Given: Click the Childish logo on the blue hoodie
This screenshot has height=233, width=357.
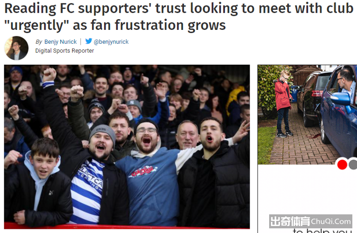Looking at the screenshot, I should pyautogui.click(x=143, y=171).
